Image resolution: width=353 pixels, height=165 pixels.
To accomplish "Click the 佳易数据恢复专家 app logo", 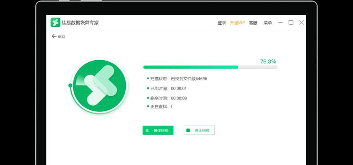I will click(55, 22).
